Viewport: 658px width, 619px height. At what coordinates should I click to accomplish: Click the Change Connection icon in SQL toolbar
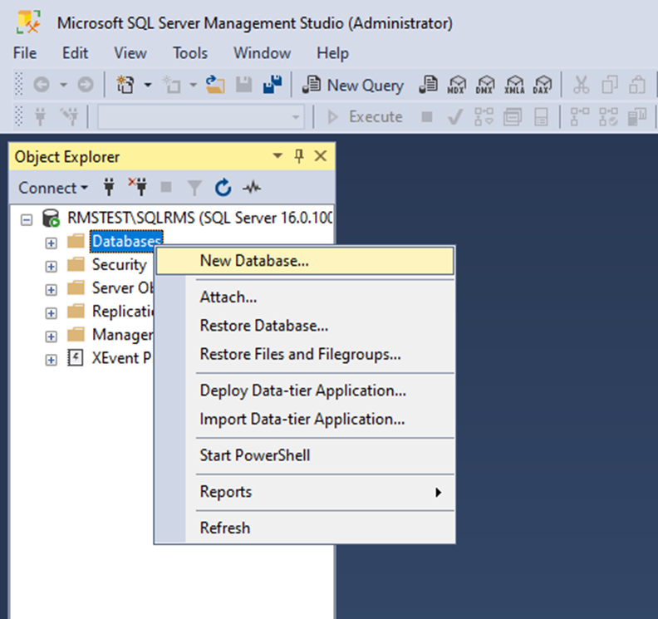pos(69,116)
